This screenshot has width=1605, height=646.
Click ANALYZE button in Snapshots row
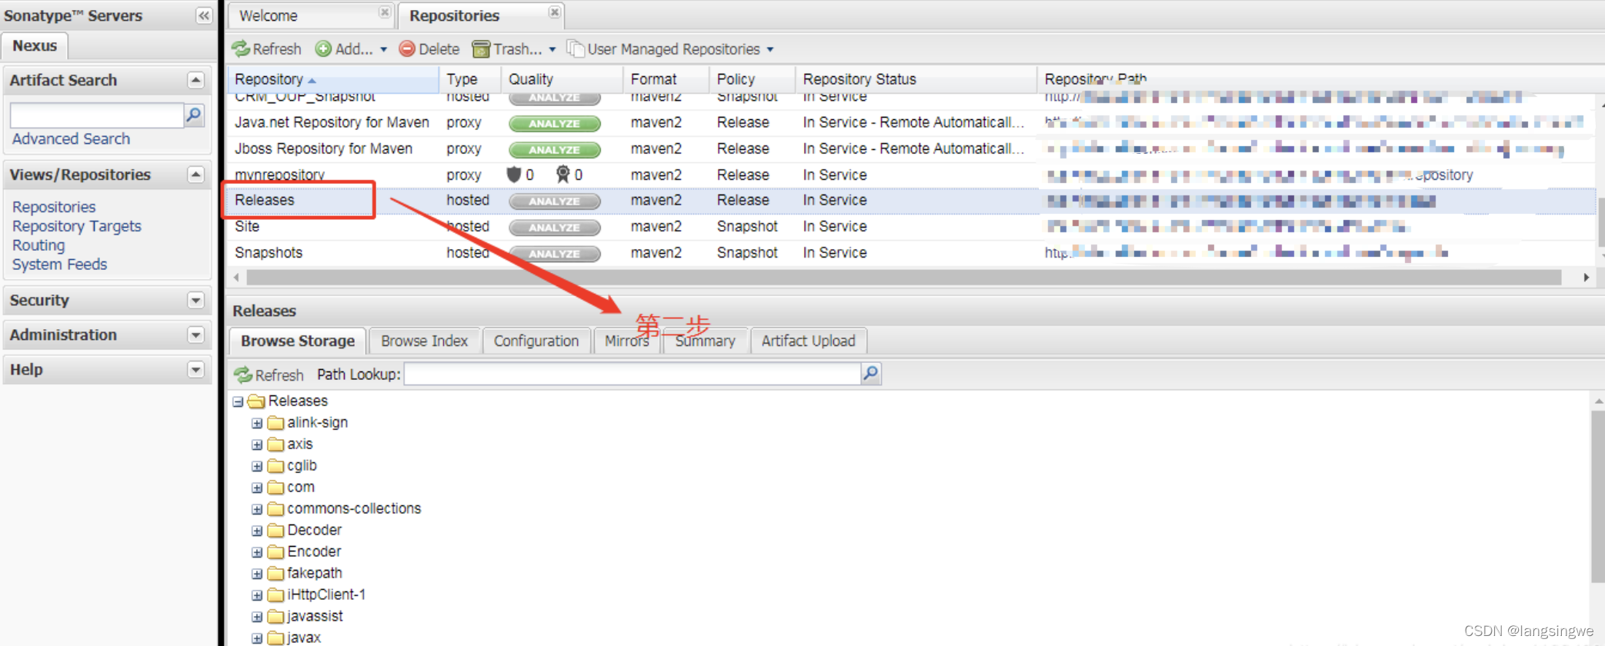click(554, 254)
